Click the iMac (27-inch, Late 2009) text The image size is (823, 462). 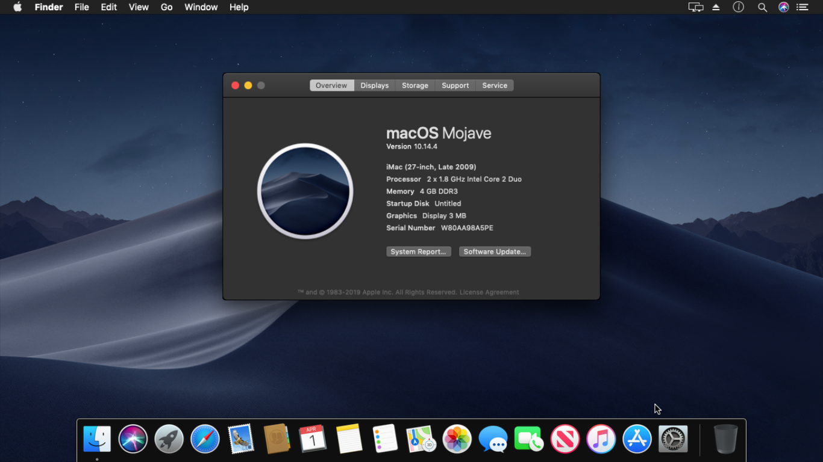[431, 167]
